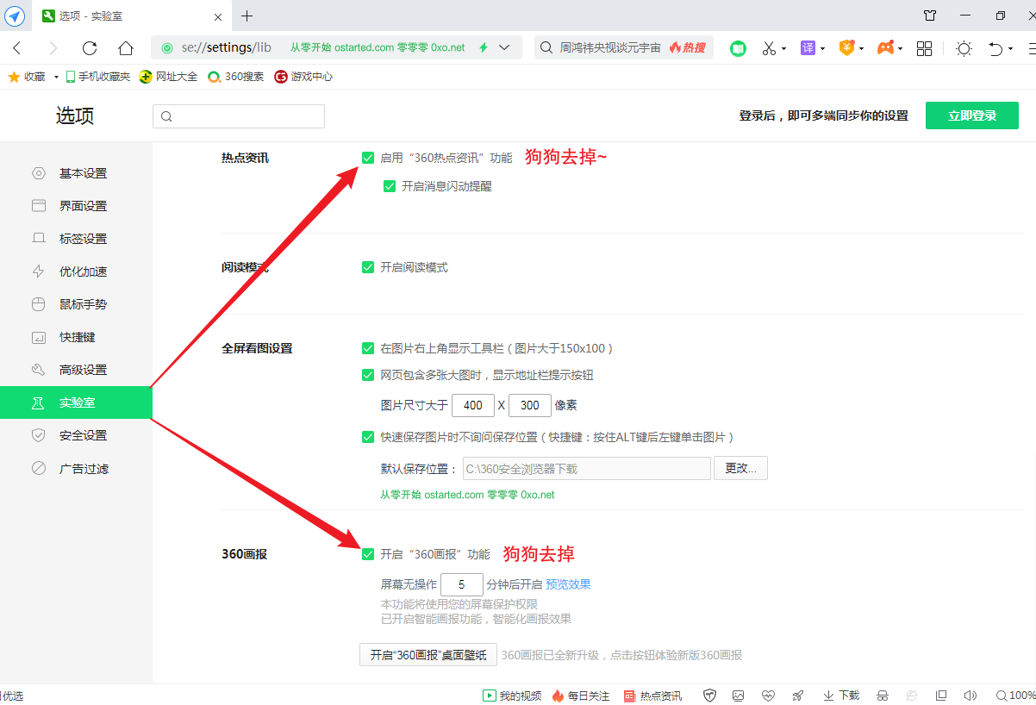The image size is (1036, 705).
Task: Toggle 开启阅读模式 checkbox
Action: (x=368, y=267)
